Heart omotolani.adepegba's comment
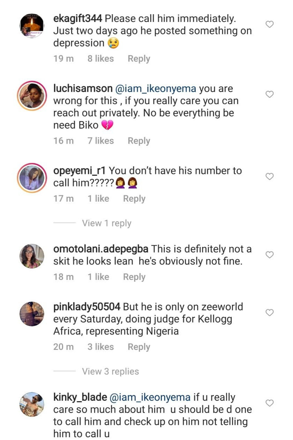293x440 pixels. (270, 255)
